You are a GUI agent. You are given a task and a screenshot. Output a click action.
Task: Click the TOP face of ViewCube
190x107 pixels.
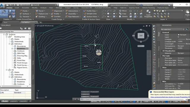coord(141,36)
